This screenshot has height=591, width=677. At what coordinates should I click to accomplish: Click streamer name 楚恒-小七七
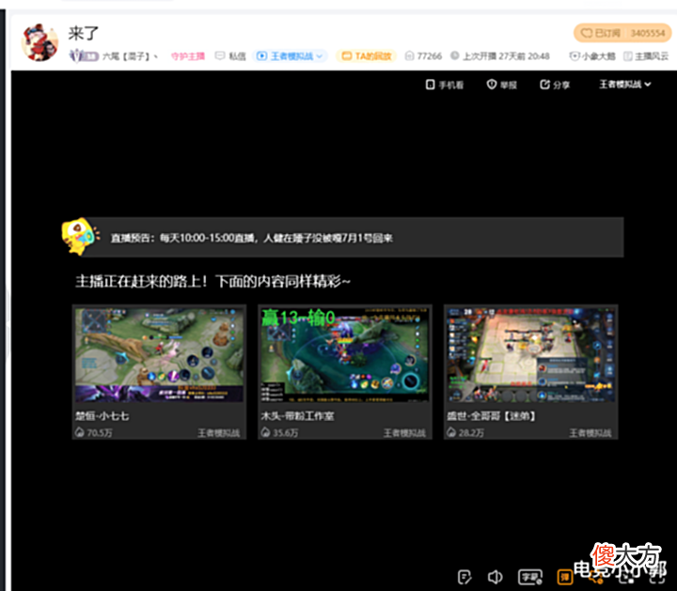click(102, 416)
